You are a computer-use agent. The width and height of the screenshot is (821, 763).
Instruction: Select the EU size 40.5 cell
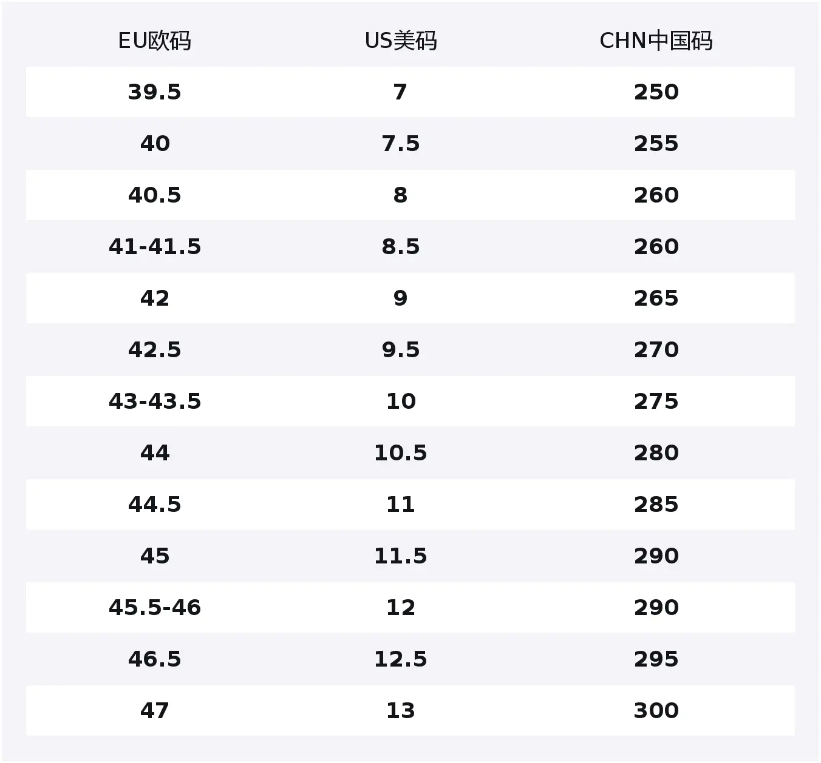(155, 195)
